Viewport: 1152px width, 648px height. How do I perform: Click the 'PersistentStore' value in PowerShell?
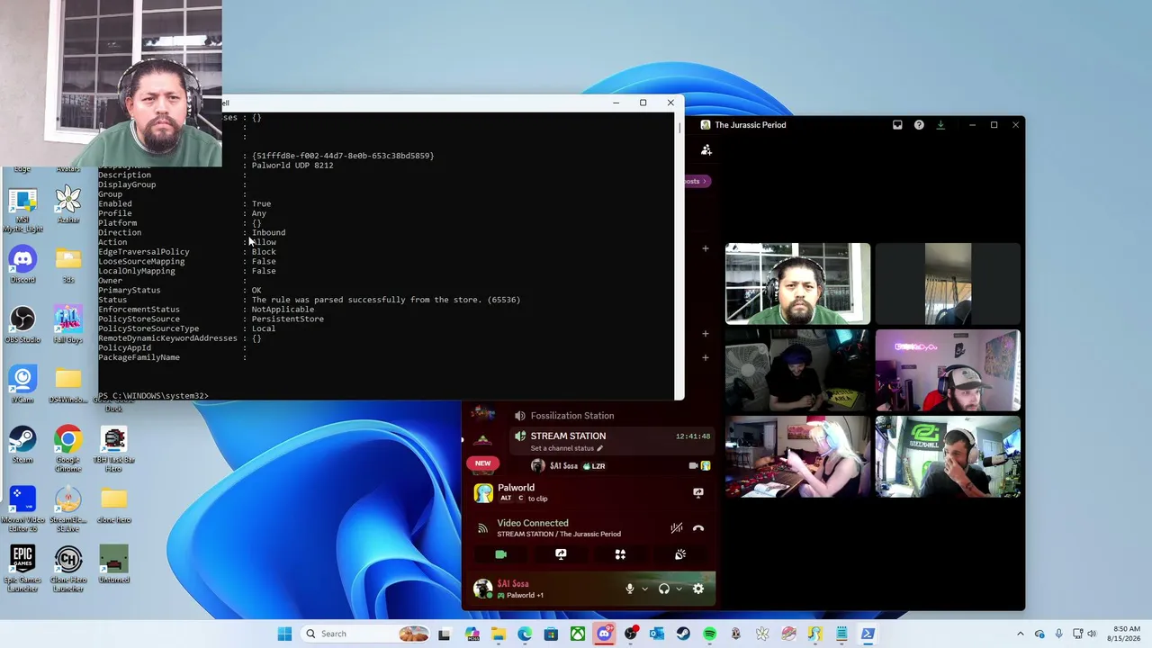point(287,319)
